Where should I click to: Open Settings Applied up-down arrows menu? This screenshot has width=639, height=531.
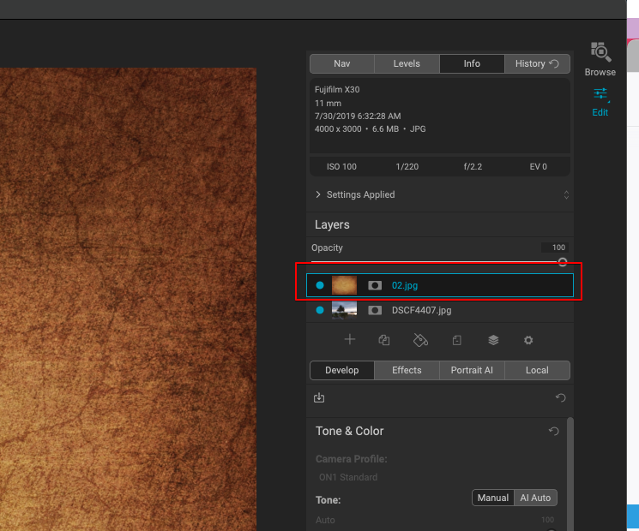[x=566, y=195]
